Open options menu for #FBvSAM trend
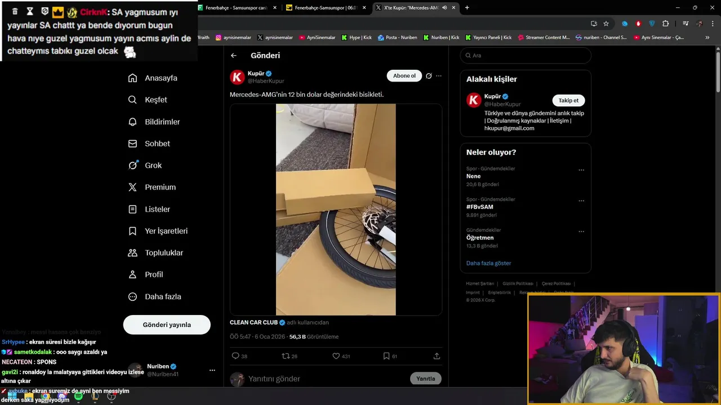This screenshot has height=405, width=721. 581,201
